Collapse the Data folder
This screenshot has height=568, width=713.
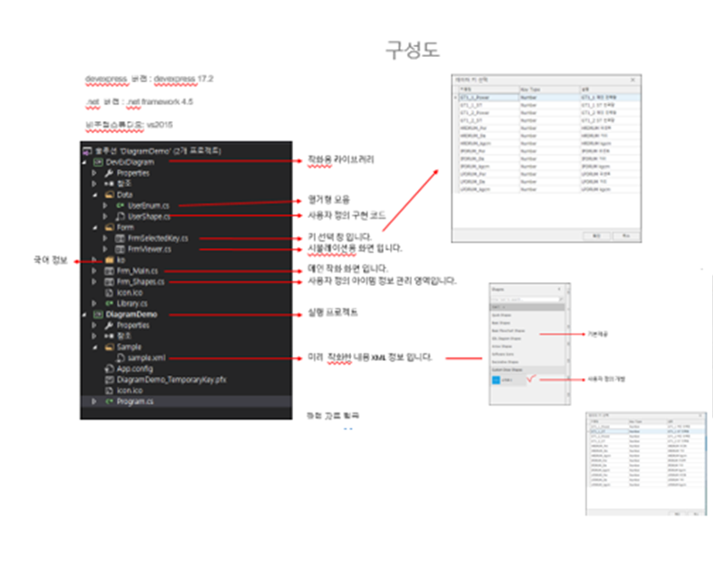[95, 195]
